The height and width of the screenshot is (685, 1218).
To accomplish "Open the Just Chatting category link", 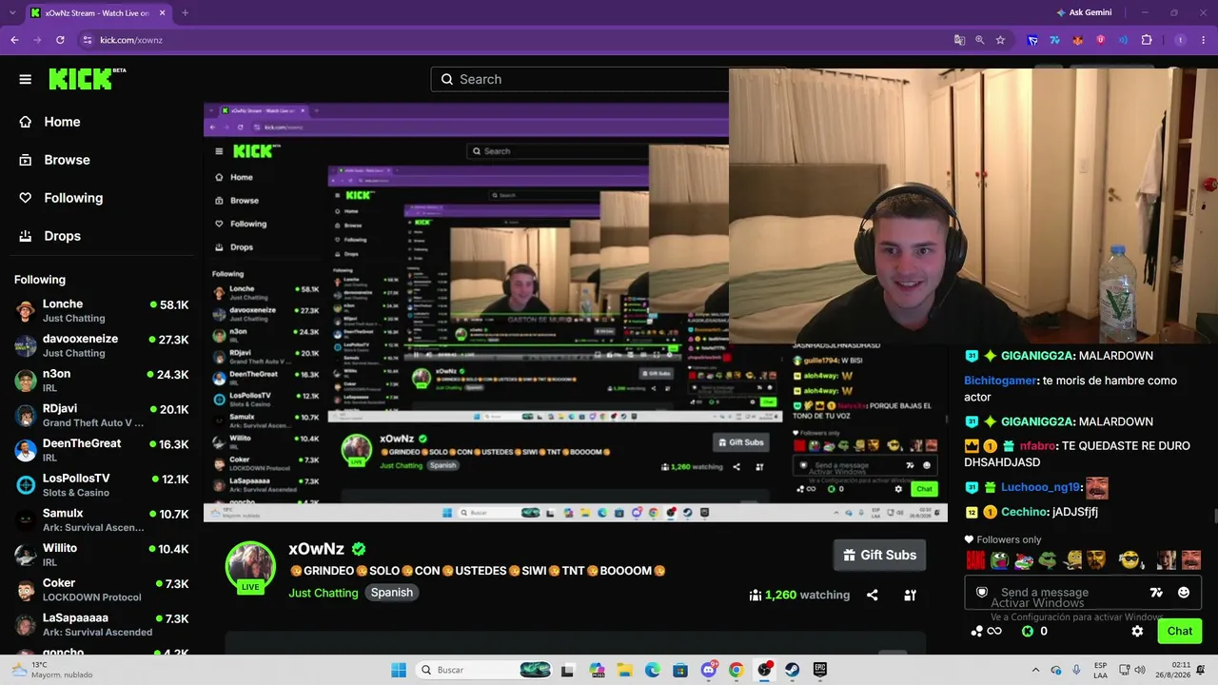I will [x=324, y=593].
